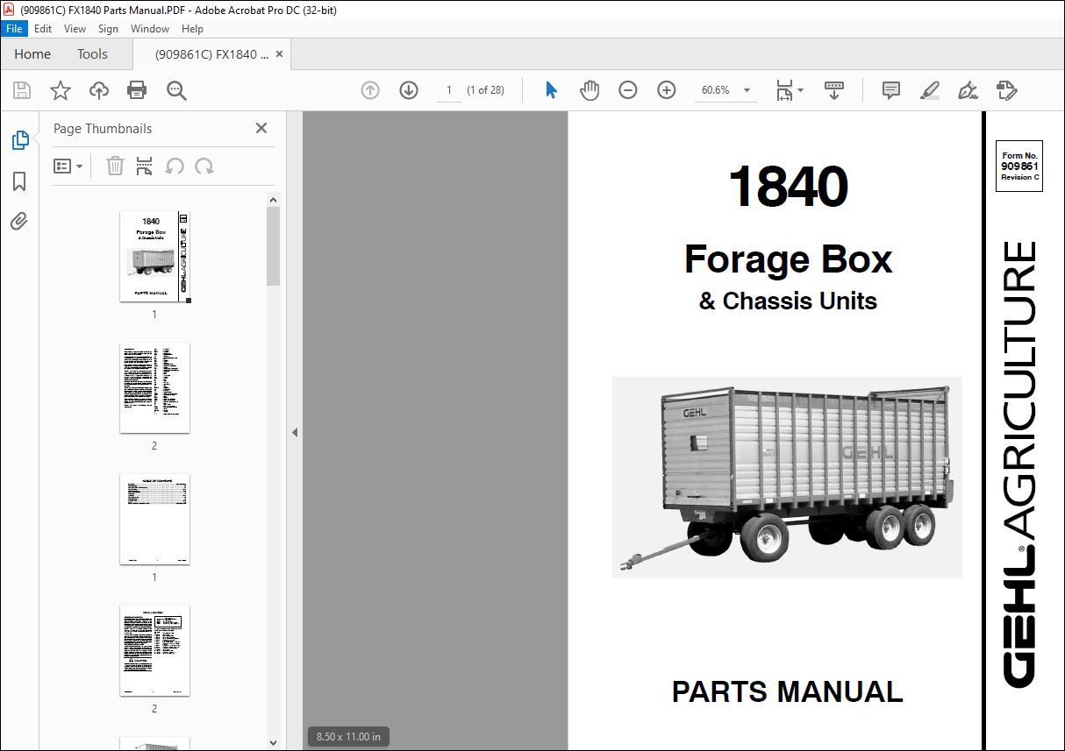
Task: Click the Page Thumbnails panel title
Action: pos(103,129)
